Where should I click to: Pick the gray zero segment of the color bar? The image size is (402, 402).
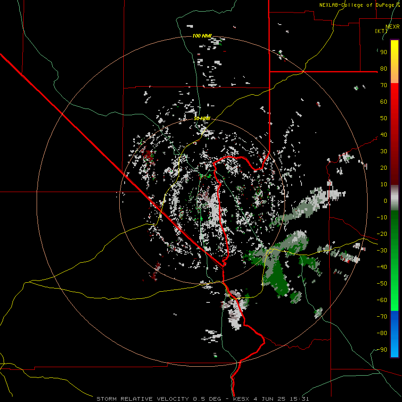pyautogui.click(x=394, y=198)
